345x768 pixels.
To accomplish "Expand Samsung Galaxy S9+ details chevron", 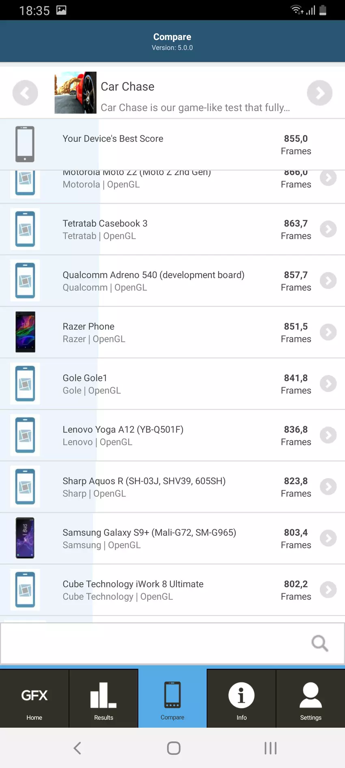I will coord(328,538).
